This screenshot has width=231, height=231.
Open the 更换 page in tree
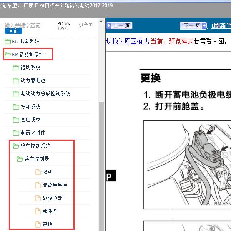[47, 224]
